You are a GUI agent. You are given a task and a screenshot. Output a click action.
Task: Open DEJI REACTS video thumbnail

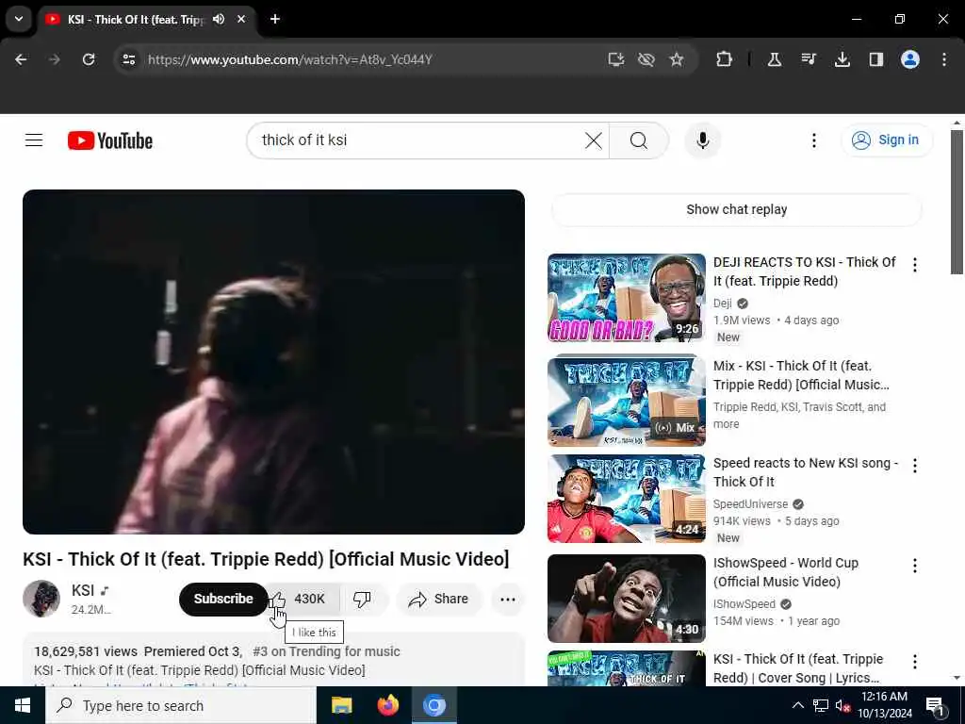point(627,298)
